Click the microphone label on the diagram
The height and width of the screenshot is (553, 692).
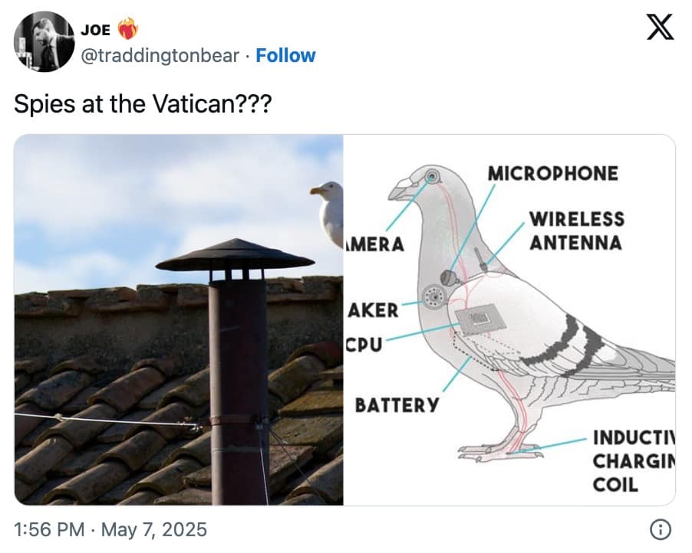[552, 173]
